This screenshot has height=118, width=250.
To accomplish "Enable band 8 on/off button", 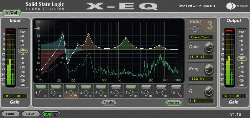I will [x=146, y=86].
